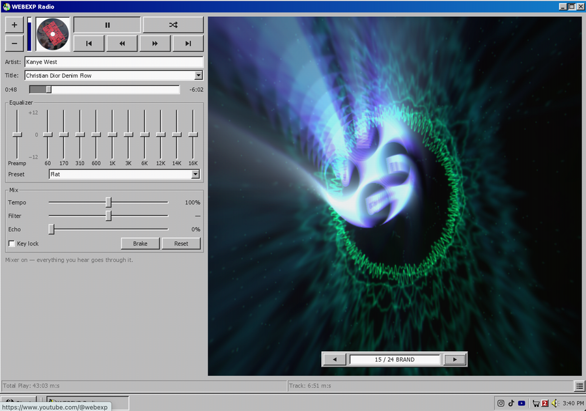The height and width of the screenshot is (411, 586).
Task: Click the 60 Hz equalizer slider
Action: 48,135
